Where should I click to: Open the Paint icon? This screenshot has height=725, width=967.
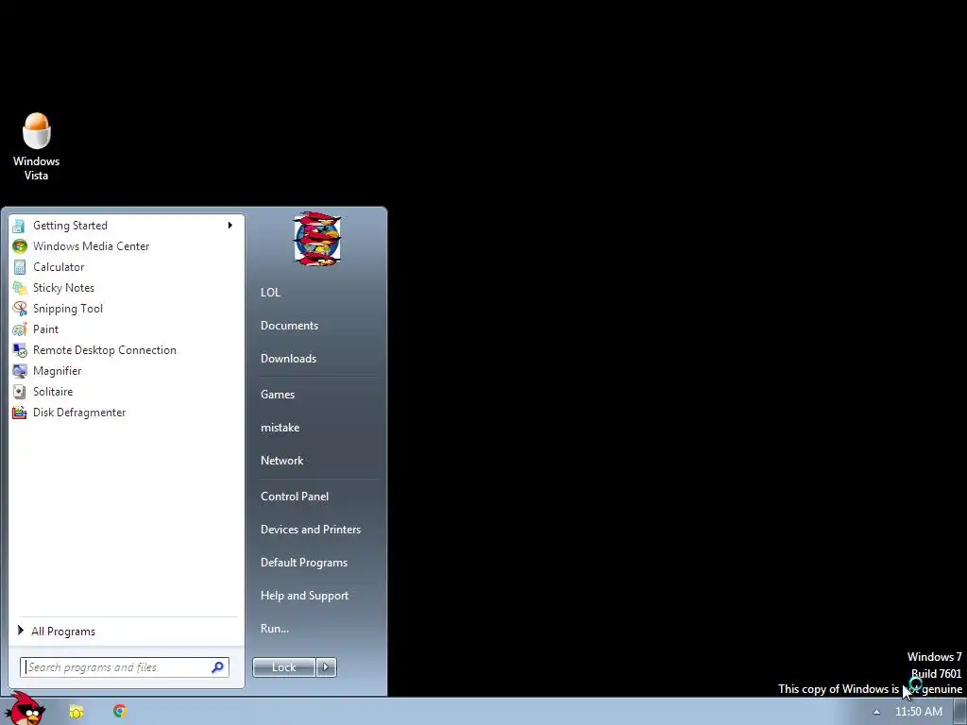coord(19,329)
